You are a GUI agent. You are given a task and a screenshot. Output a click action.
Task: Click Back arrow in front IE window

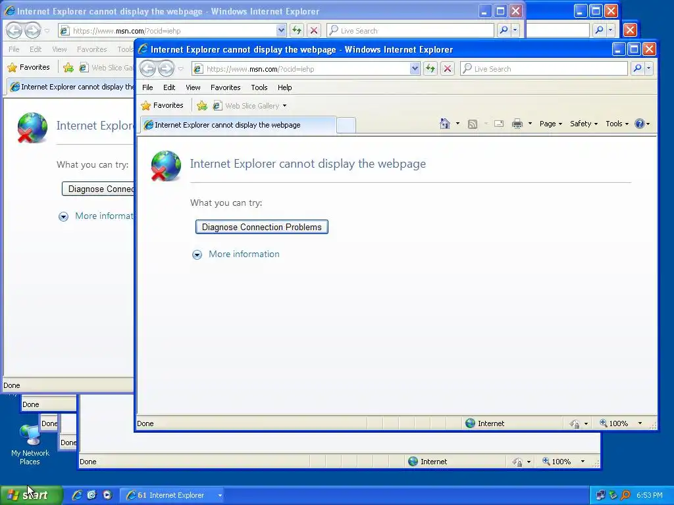point(148,68)
